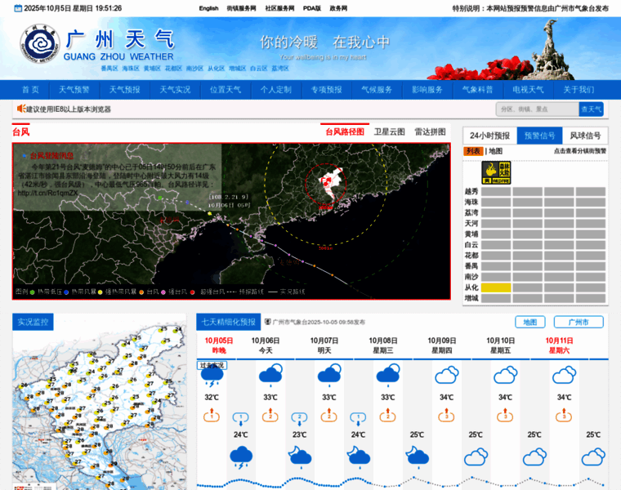Click the yellow forest fire warning icon
Screen dimensions: 621x490
pos(496,172)
